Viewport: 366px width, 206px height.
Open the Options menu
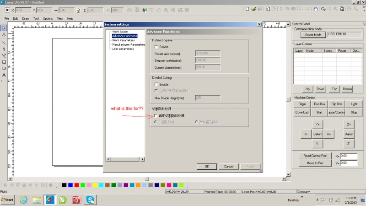pyautogui.click(x=48, y=18)
